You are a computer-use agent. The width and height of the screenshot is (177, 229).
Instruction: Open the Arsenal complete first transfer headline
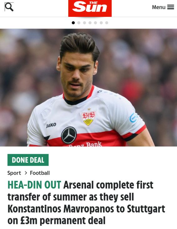pyautogui.click(x=86, y=203)
